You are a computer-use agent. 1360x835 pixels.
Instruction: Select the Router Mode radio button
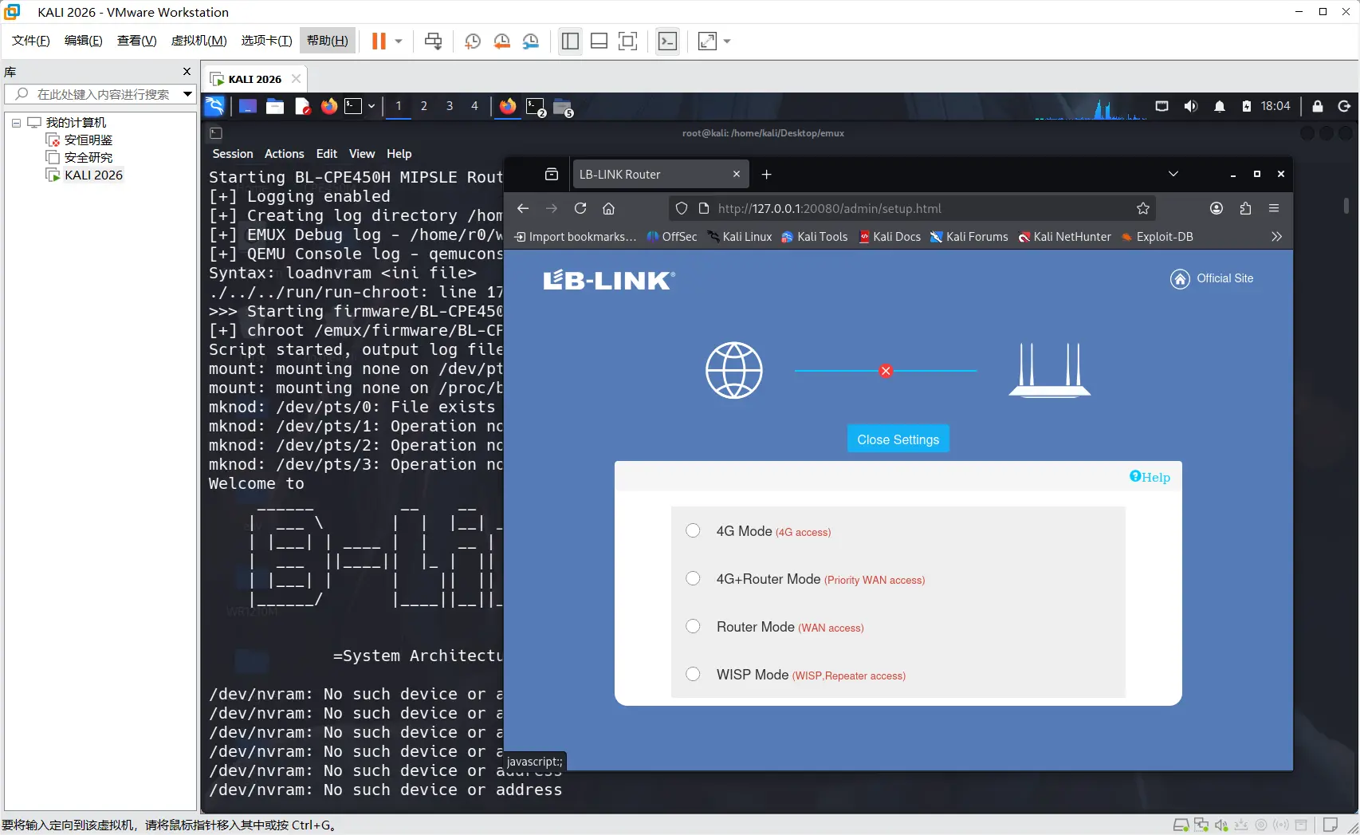[x=693, y=627]
